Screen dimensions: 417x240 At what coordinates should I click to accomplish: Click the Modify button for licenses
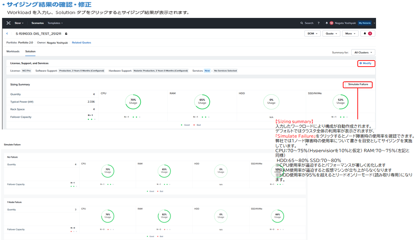coord(366,63)
